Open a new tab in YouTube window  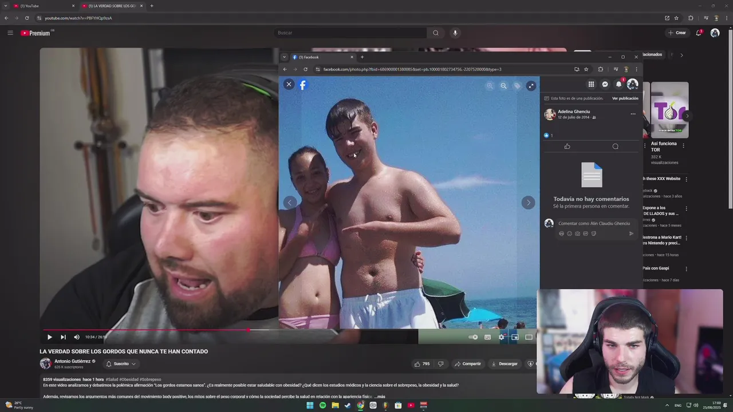151,6
